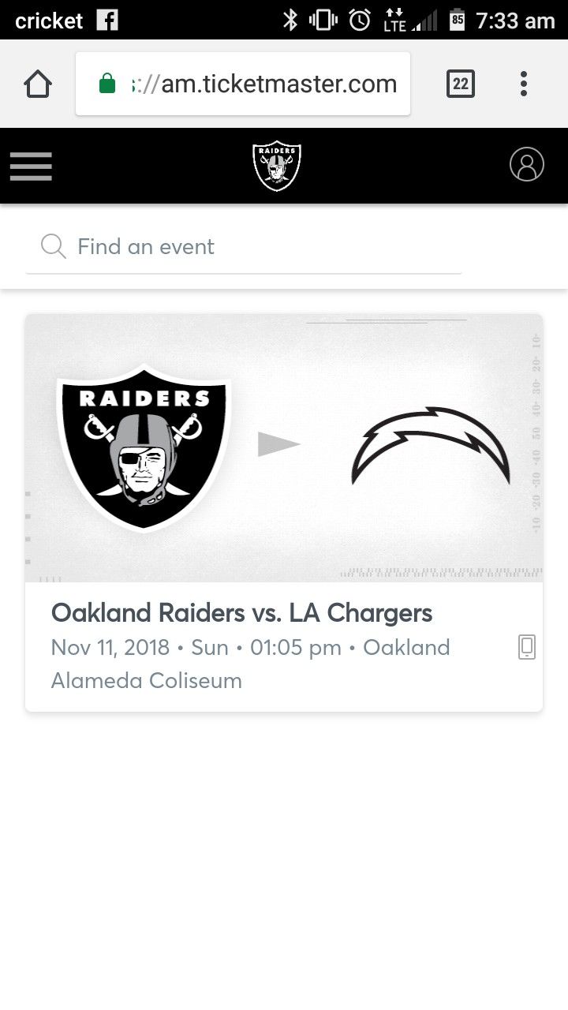The height and width of the screenshot is (1010, 568).
Task: Focus the Find an event search field
Action: (x=252, y=247)
